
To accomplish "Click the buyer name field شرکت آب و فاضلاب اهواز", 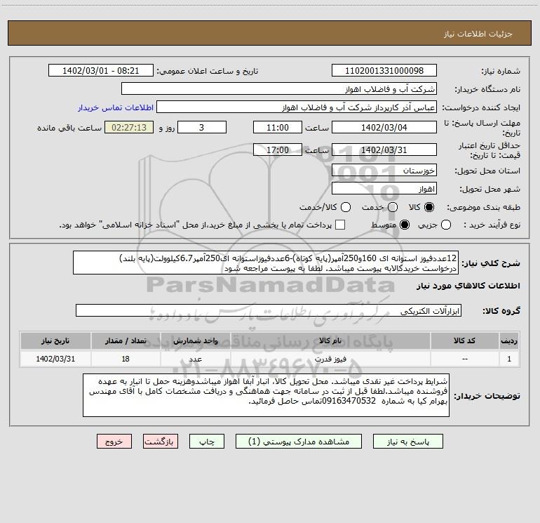I will click(279, 88).
